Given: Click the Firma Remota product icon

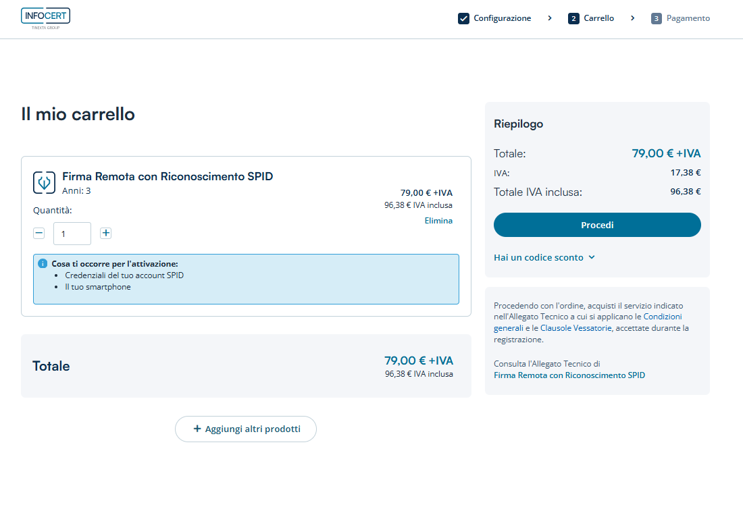Looking at the screenshot, I should coord(45,182).
